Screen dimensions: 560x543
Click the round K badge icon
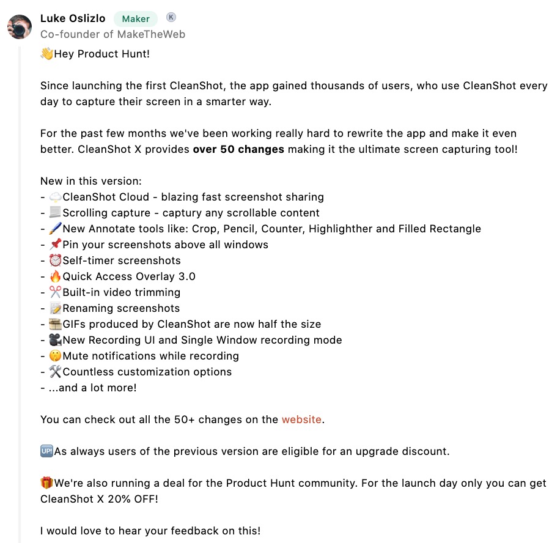[x=171, y=17]
